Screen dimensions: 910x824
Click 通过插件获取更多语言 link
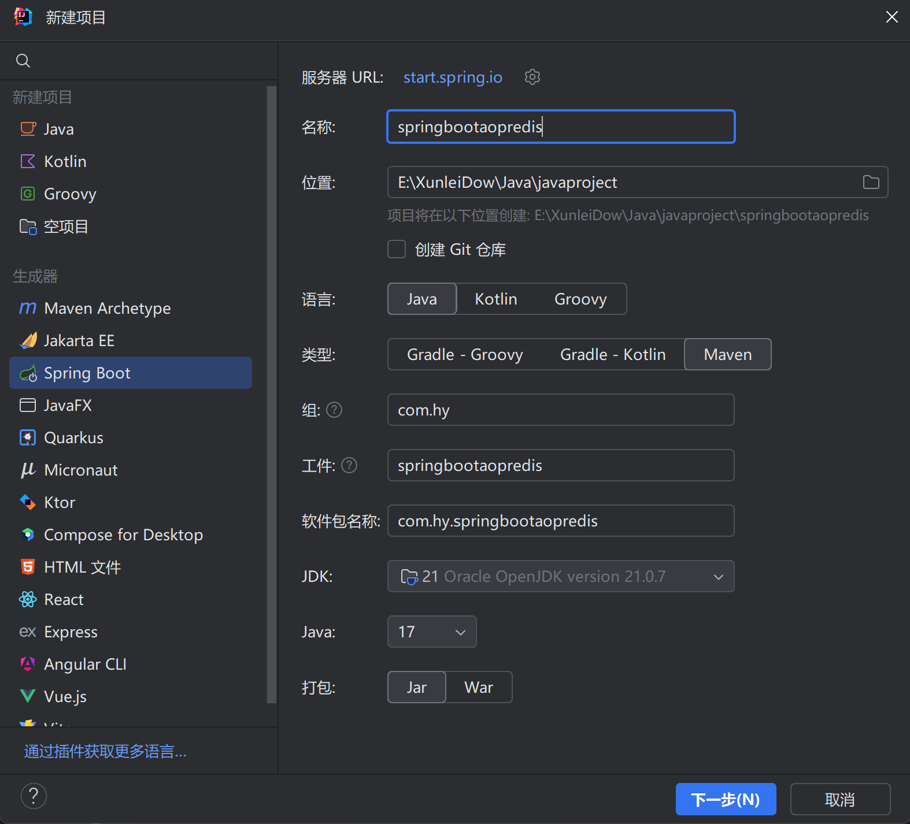pyautogui.click(x=105, y=751)
